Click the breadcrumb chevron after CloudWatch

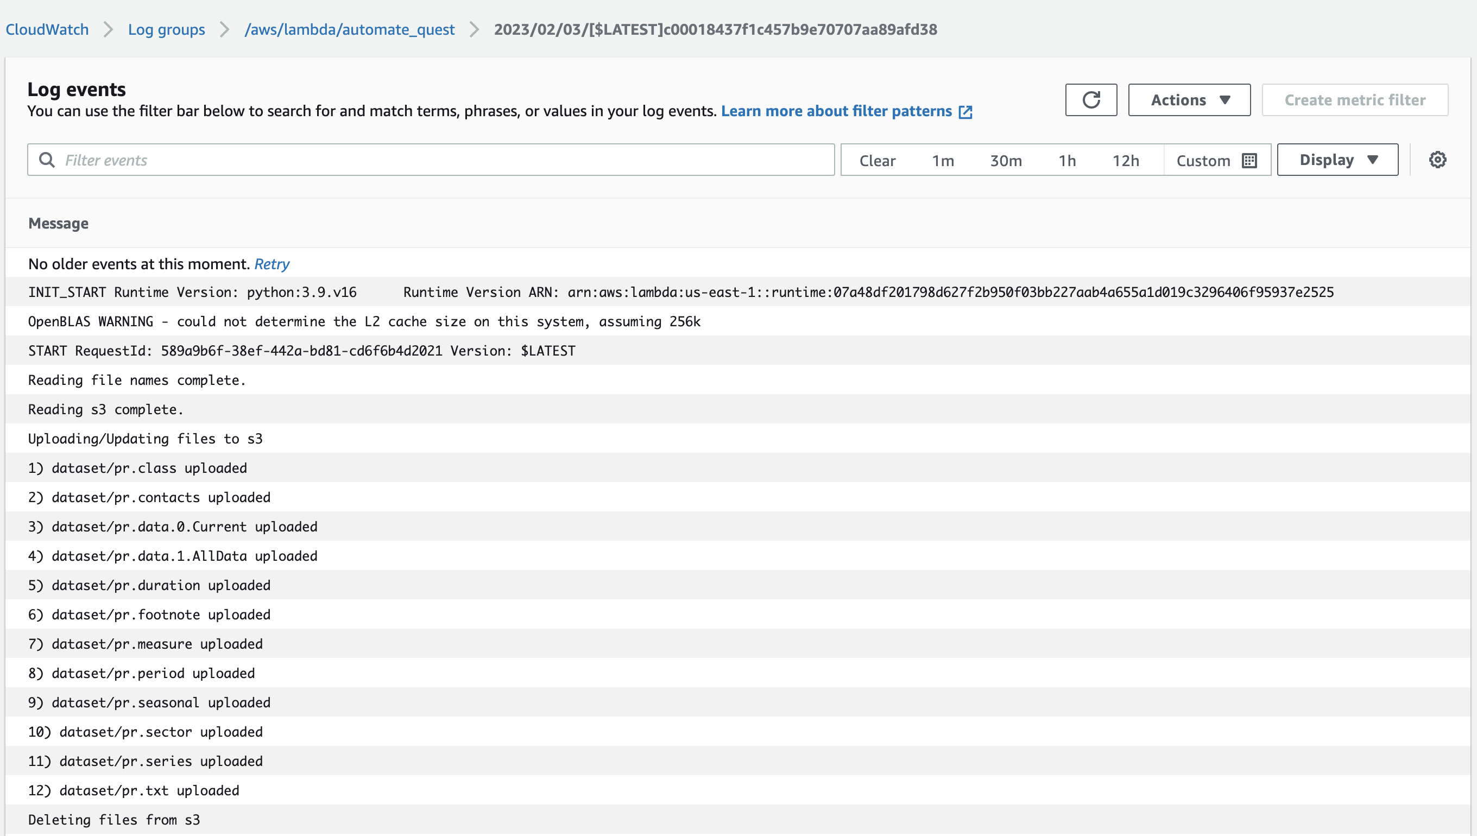click(x=108, y=29)
